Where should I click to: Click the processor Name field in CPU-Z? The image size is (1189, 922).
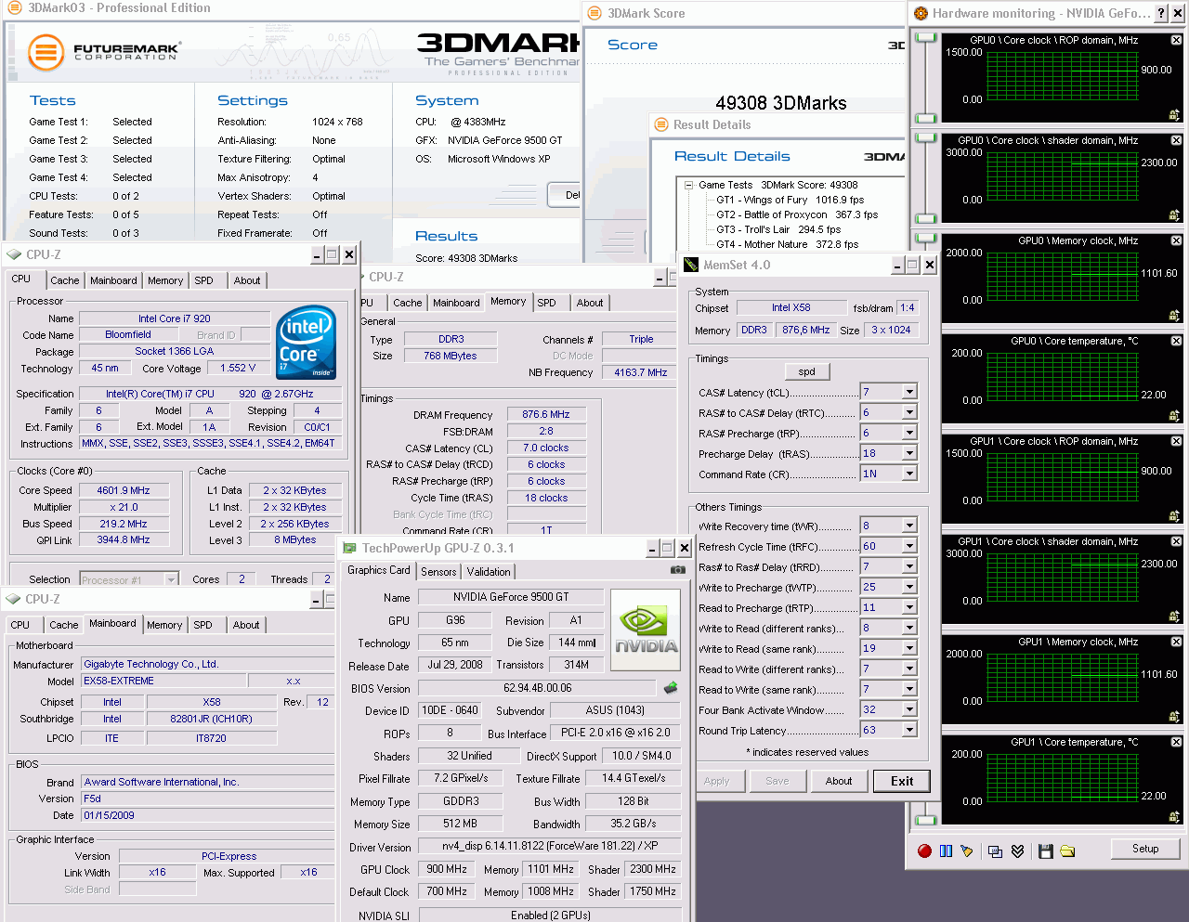coord(175,318)
